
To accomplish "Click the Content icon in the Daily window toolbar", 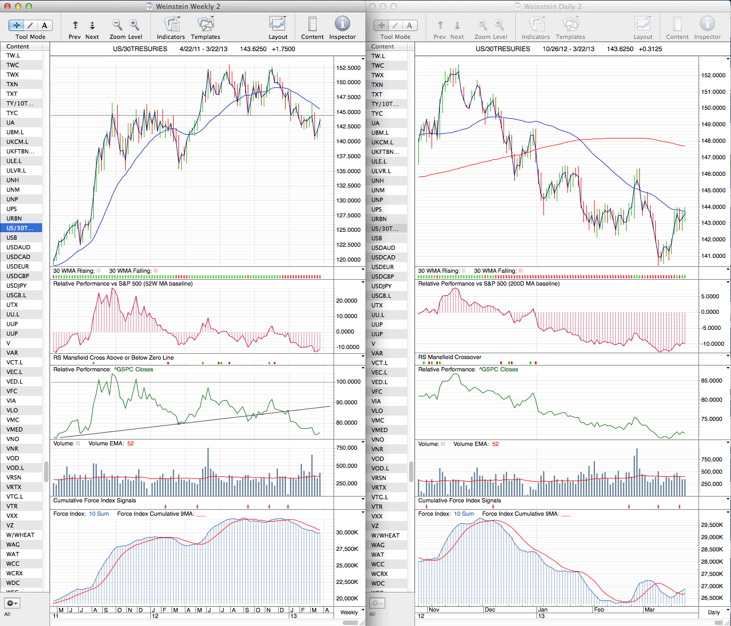I will click(x=677, y=25).
